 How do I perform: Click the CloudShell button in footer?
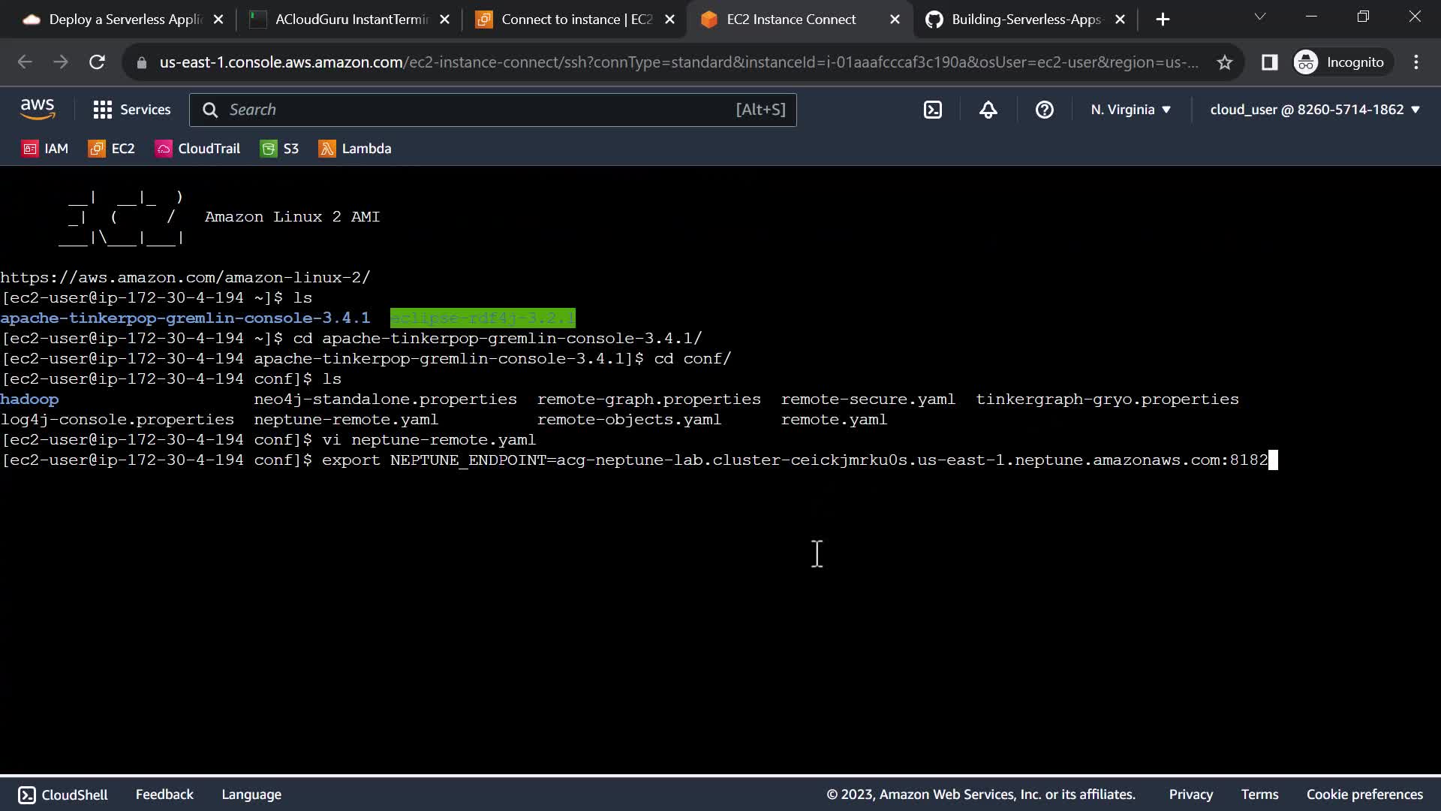[63, 794]
